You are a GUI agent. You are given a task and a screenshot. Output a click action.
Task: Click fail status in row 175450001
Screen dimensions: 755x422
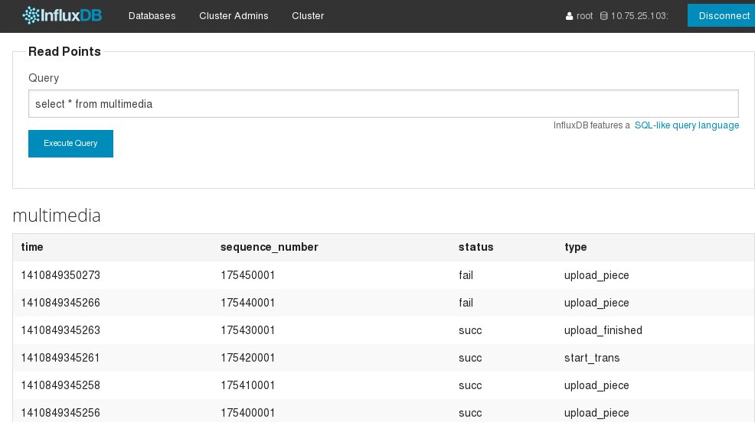(x=466, y=275)
